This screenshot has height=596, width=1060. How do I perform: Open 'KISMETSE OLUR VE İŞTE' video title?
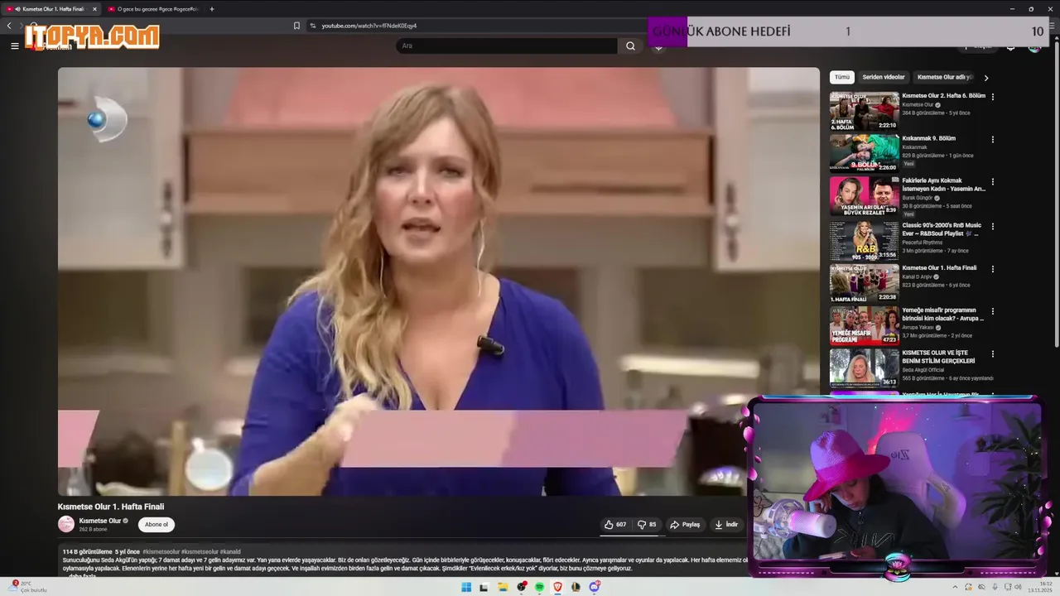(939, 357)
